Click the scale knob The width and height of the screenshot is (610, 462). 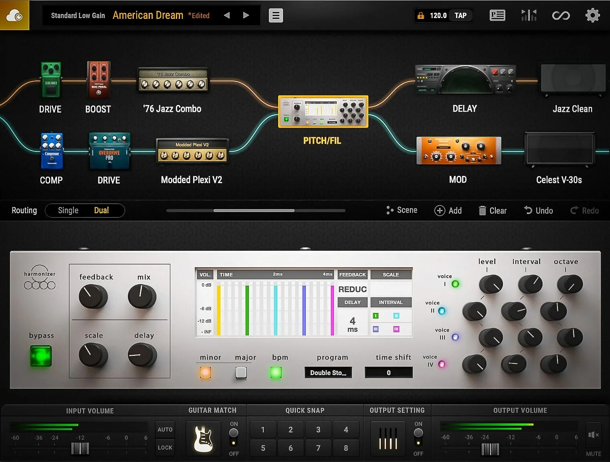coord(93,355)
